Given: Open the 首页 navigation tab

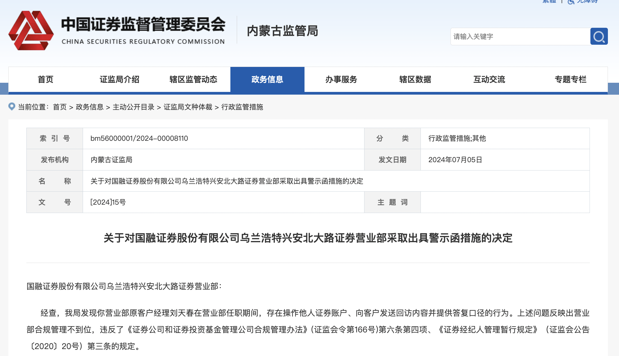Looking at the screenshot, I should [x=46, y=79].
